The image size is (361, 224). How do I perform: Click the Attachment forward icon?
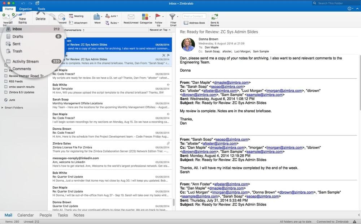71,23
